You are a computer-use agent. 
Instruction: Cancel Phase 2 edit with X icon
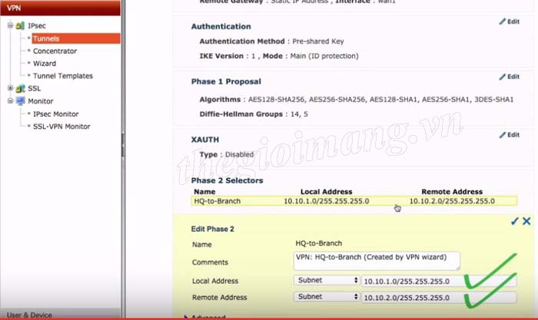526,221
